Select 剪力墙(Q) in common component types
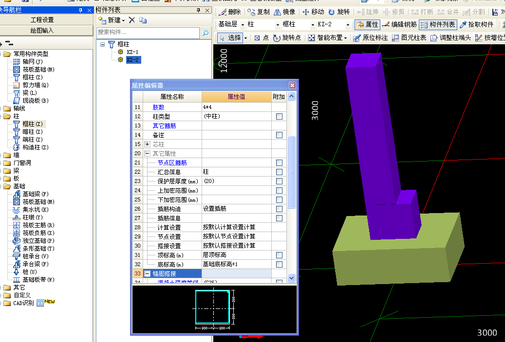Viewport: 505px width, 342px height. (31, 85)
